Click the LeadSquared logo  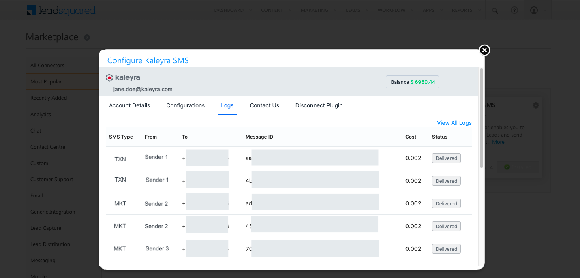click(61, 10)
